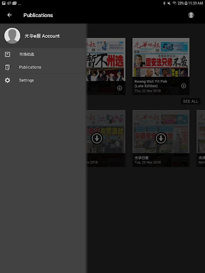Tap the large download icon on the partly hidden Nov 2018 card
205x273 pixels.
click(x=97, y=138)
